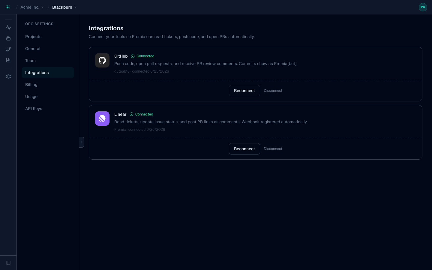Select Integrations in the settings menu

click(48, 73)
